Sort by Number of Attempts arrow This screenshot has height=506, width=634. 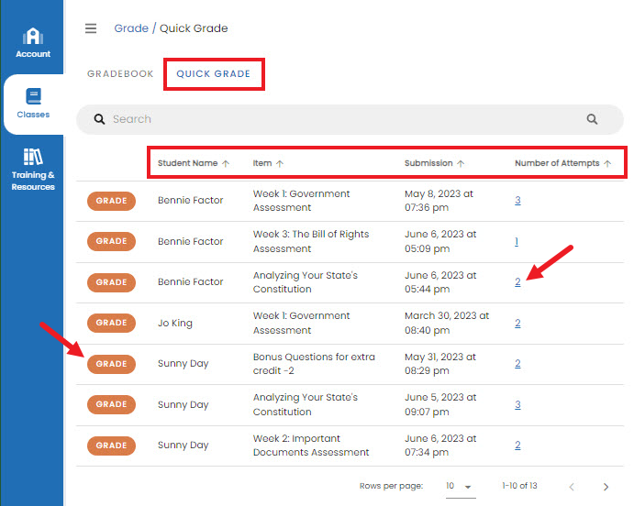tap(607, 163)
